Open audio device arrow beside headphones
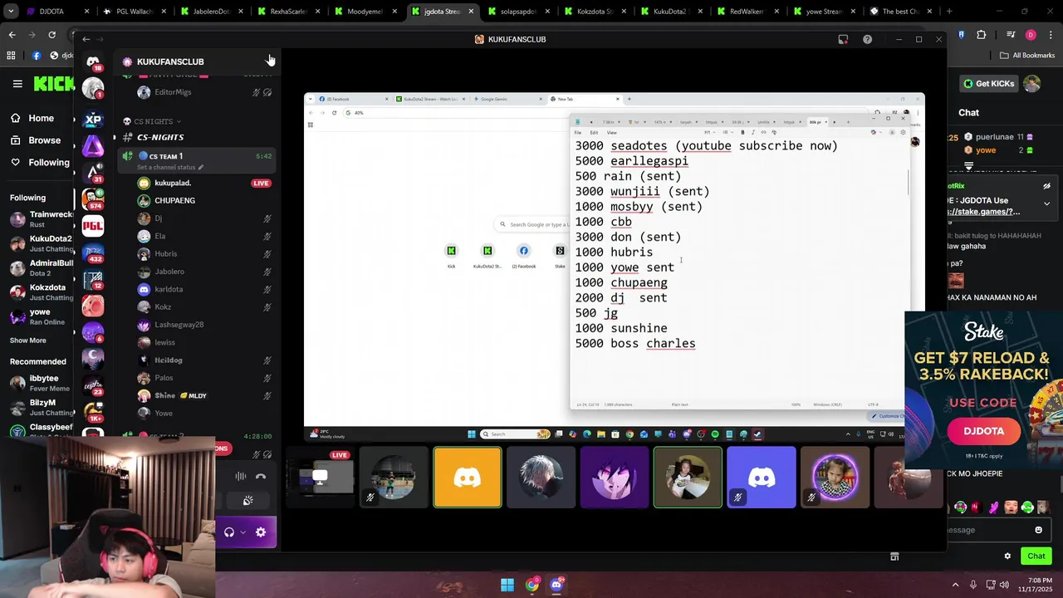 tap(243, 532)
